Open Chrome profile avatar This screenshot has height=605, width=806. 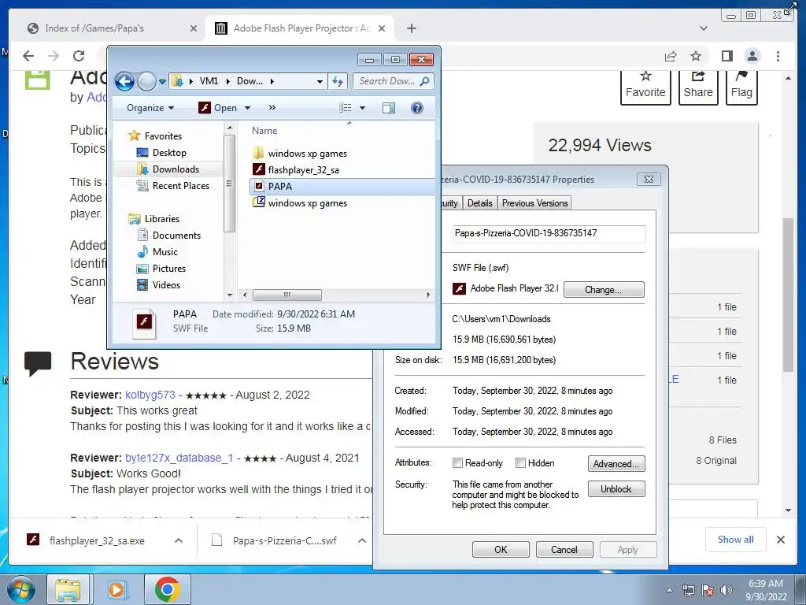click(752, 56)
